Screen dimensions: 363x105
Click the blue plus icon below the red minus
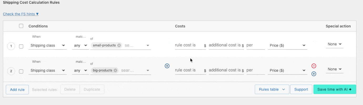tap(314, 74)
